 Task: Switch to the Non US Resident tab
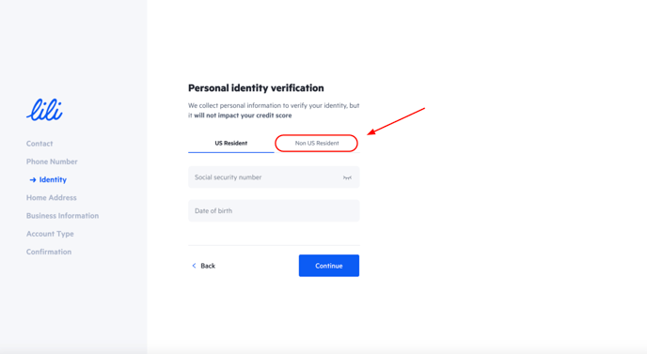pyautogui.click(x=317, y=144)
